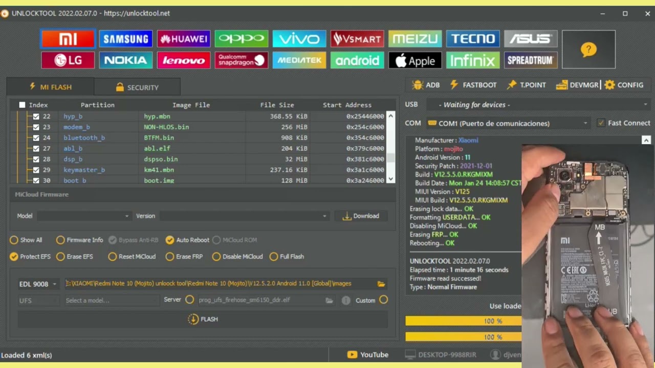Browse for firehose loader file icon
This screenshot has height=368, width=655.
pyautogui.click(x=329, y=301)
